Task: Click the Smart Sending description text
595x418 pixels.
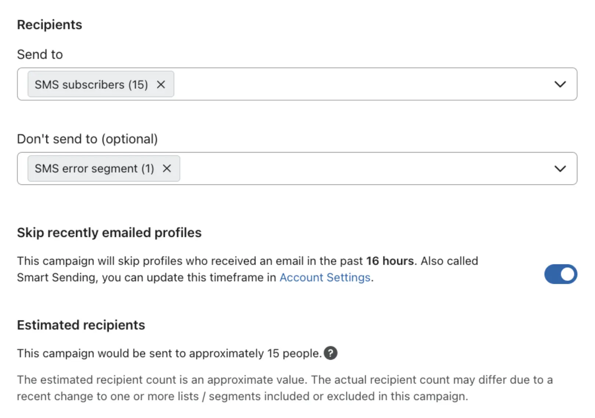Action: pos(147,278)
